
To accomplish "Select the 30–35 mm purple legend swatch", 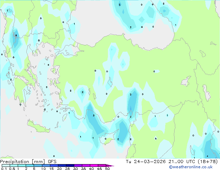I will click(78, 165).
